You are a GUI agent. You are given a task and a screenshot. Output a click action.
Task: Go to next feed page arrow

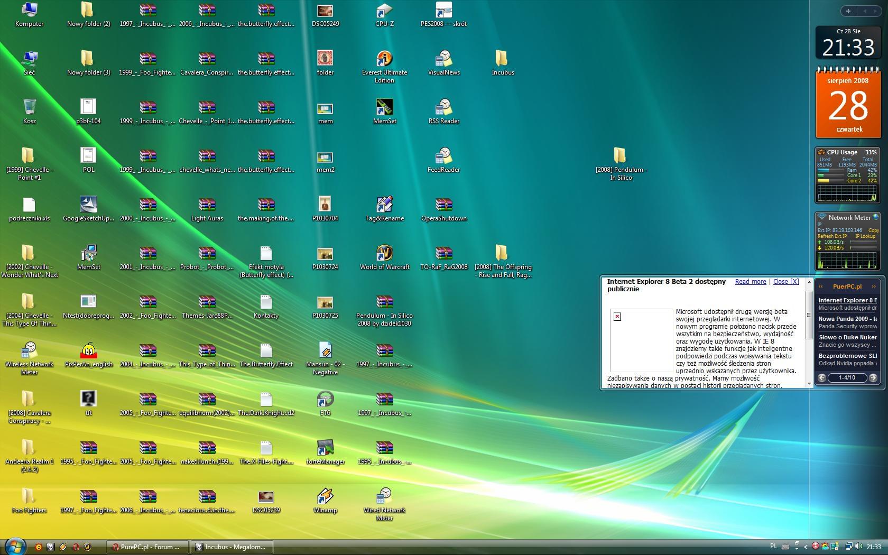tap(873, 377)
